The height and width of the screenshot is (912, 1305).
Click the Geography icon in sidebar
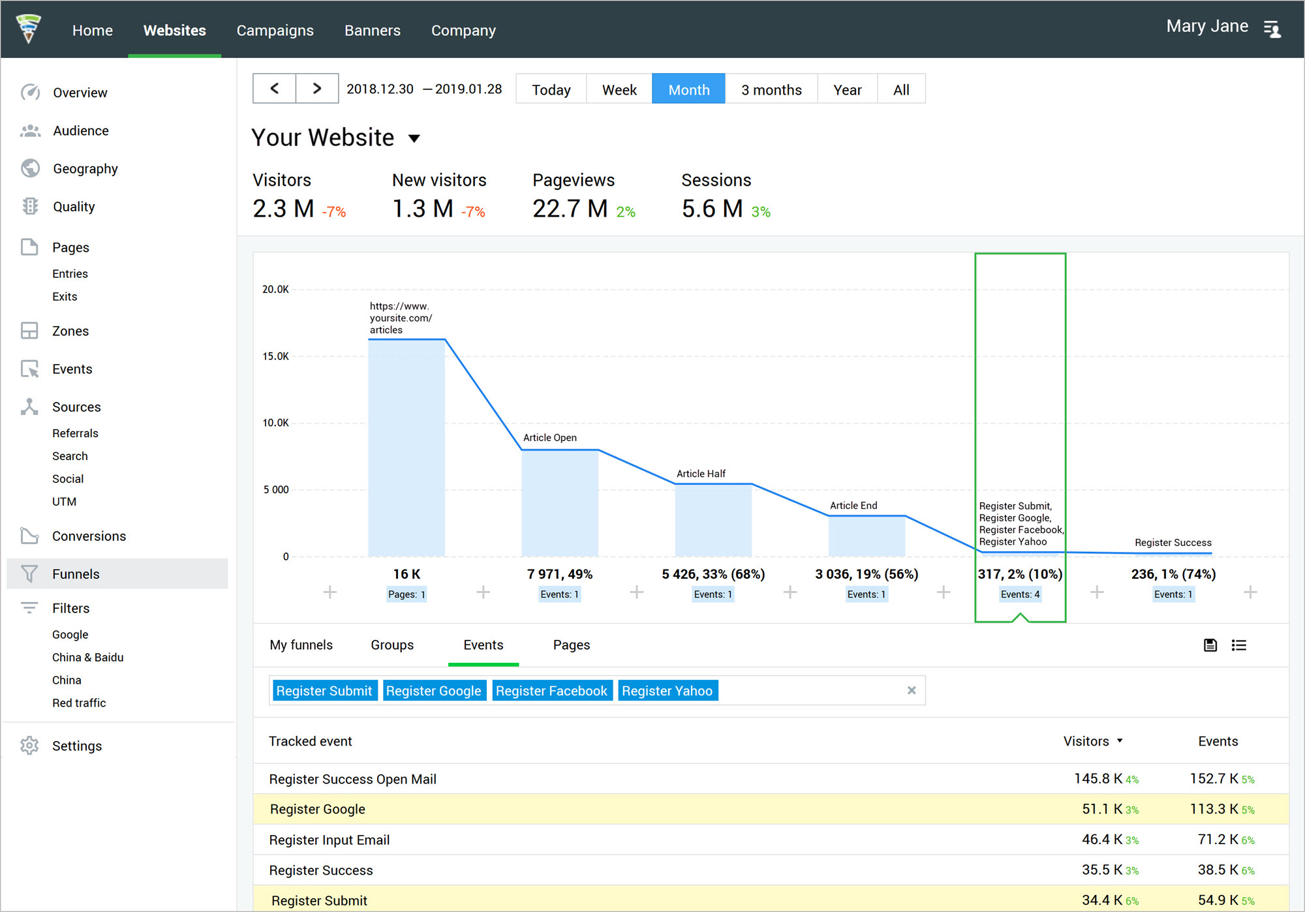pyautogui.click(x=31, y=168)
